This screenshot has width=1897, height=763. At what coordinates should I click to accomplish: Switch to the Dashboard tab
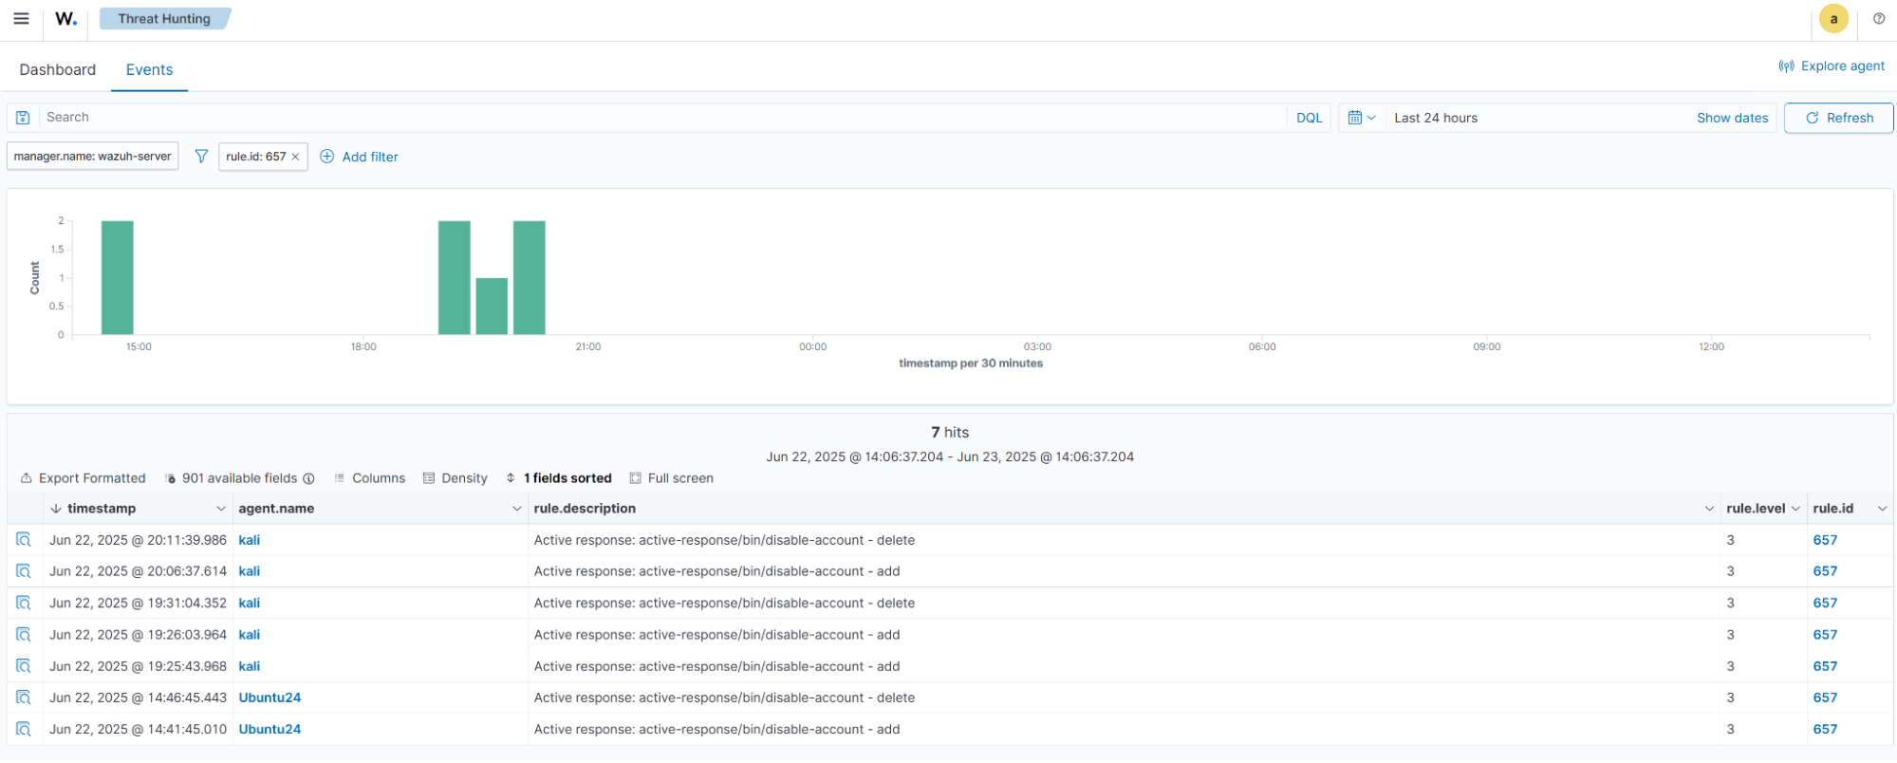tap(58, 69)
